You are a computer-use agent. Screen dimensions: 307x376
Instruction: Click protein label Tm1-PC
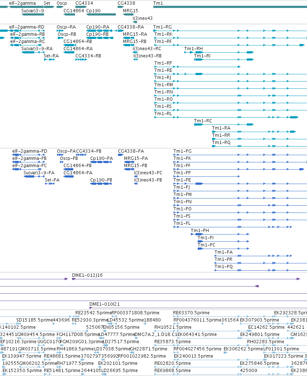pyautogui.click(x=206, y=245)
